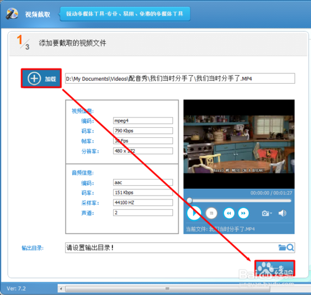Play the loaded video preview
Viewport: 311px width, 295px height.
coord(194,213)
